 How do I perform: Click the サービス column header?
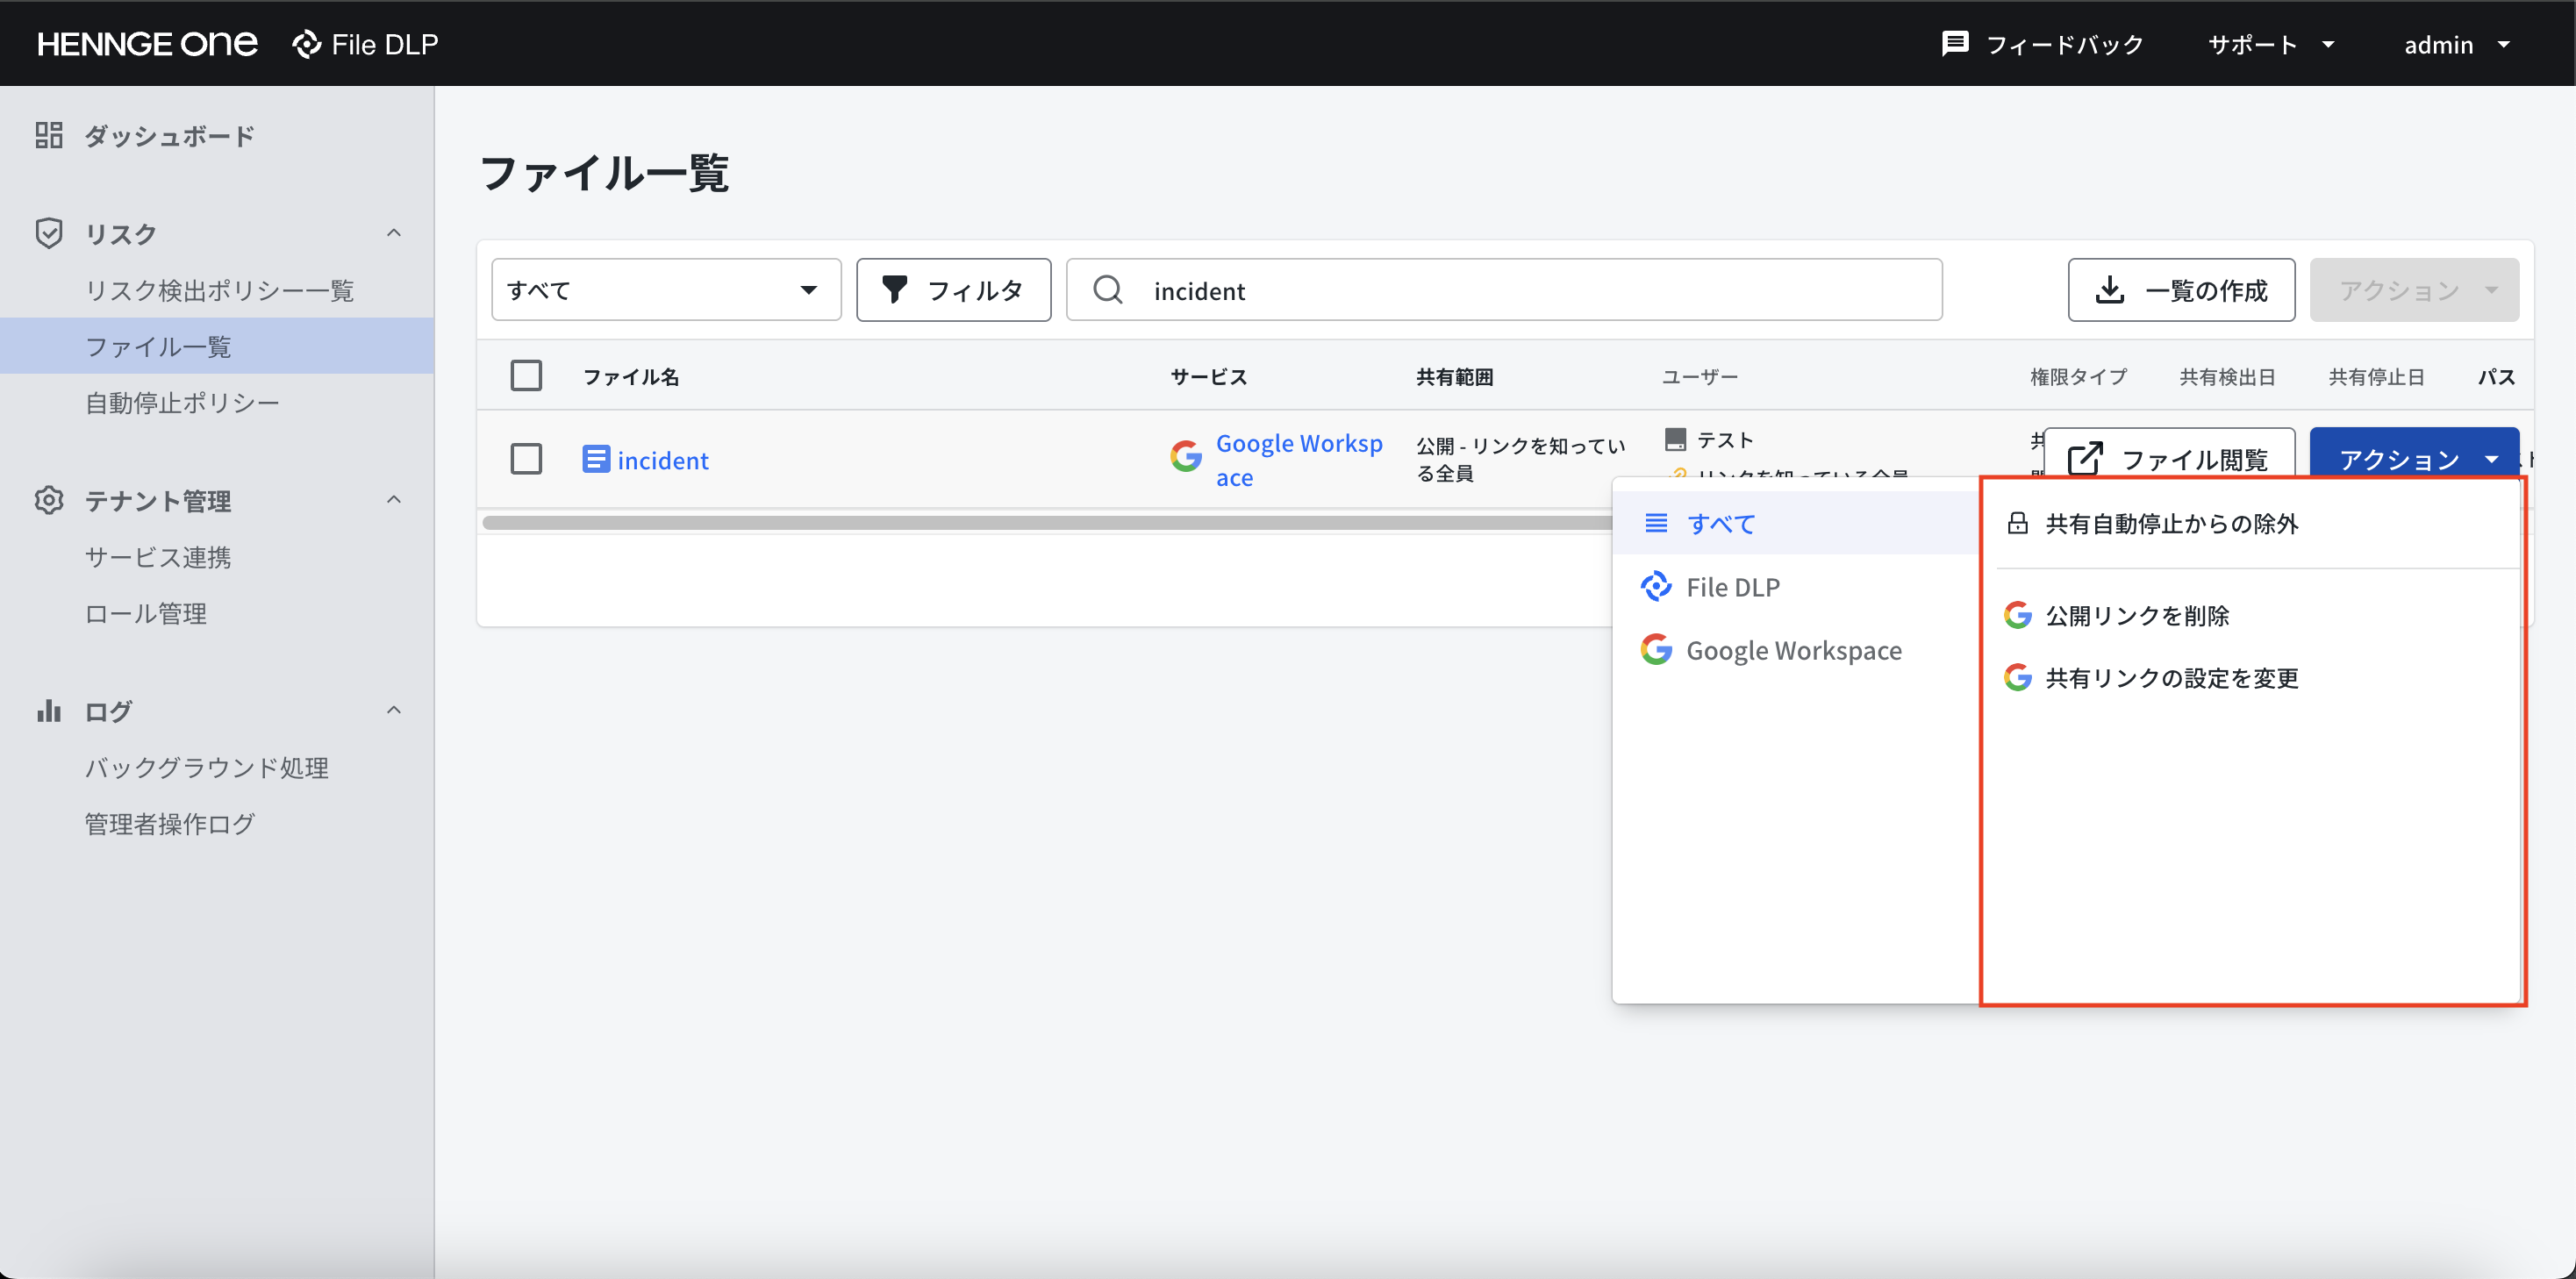[1209, 376]
